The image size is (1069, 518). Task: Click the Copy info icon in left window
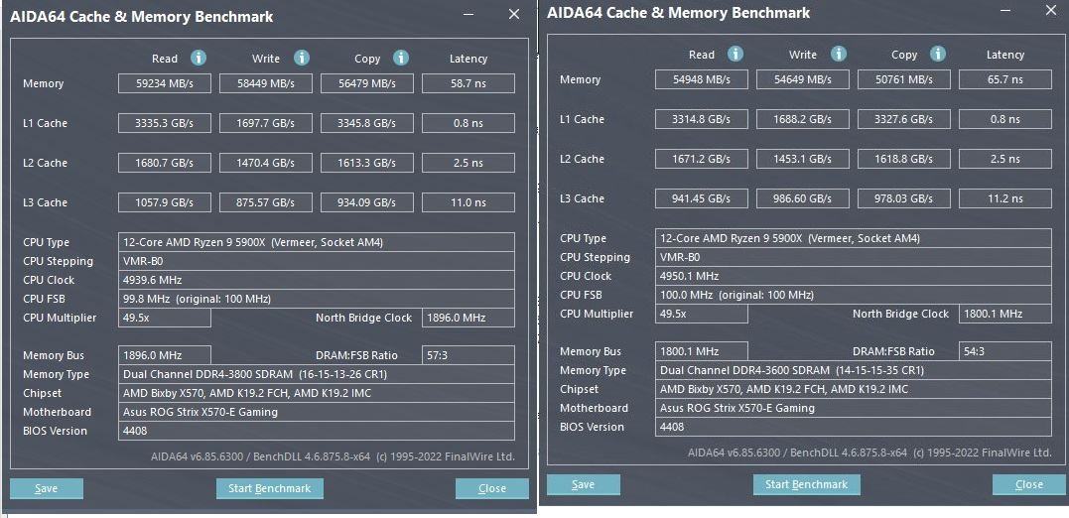pyautogui.click(x=401, y=59)
